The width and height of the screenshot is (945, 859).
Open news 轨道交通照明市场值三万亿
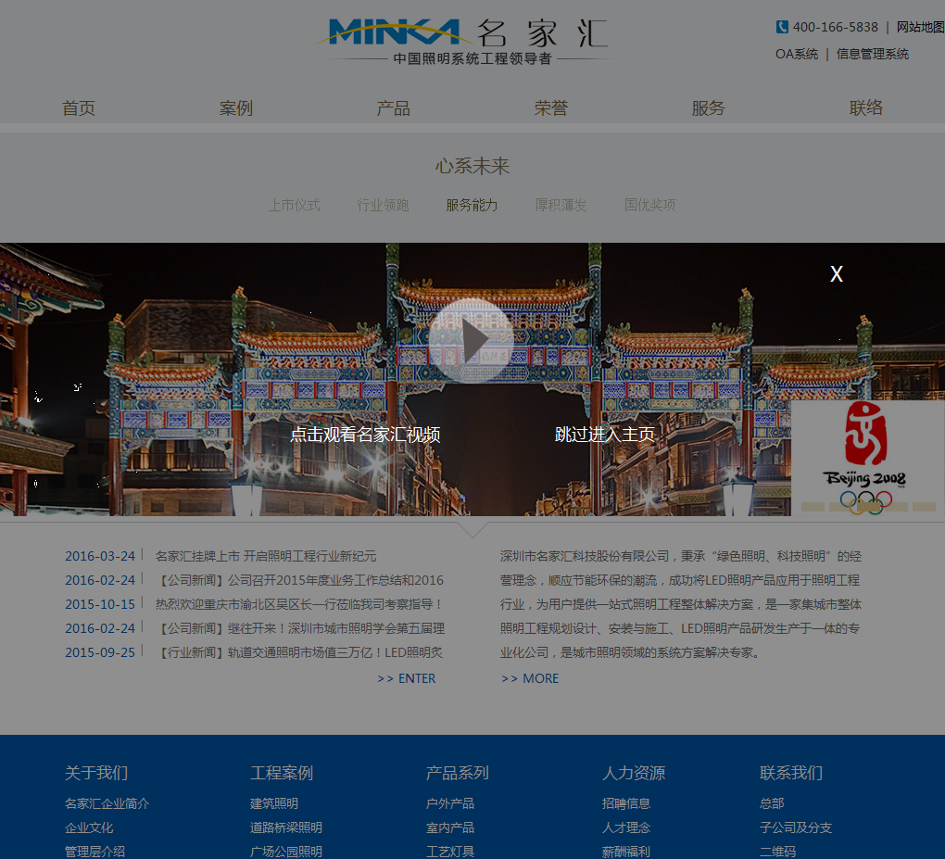299,653
